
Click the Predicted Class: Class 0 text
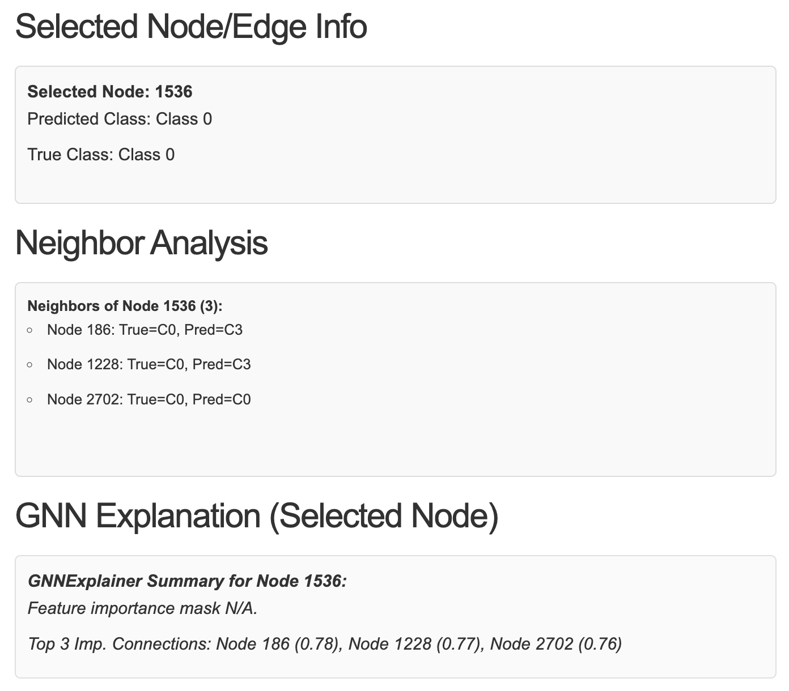120,119
